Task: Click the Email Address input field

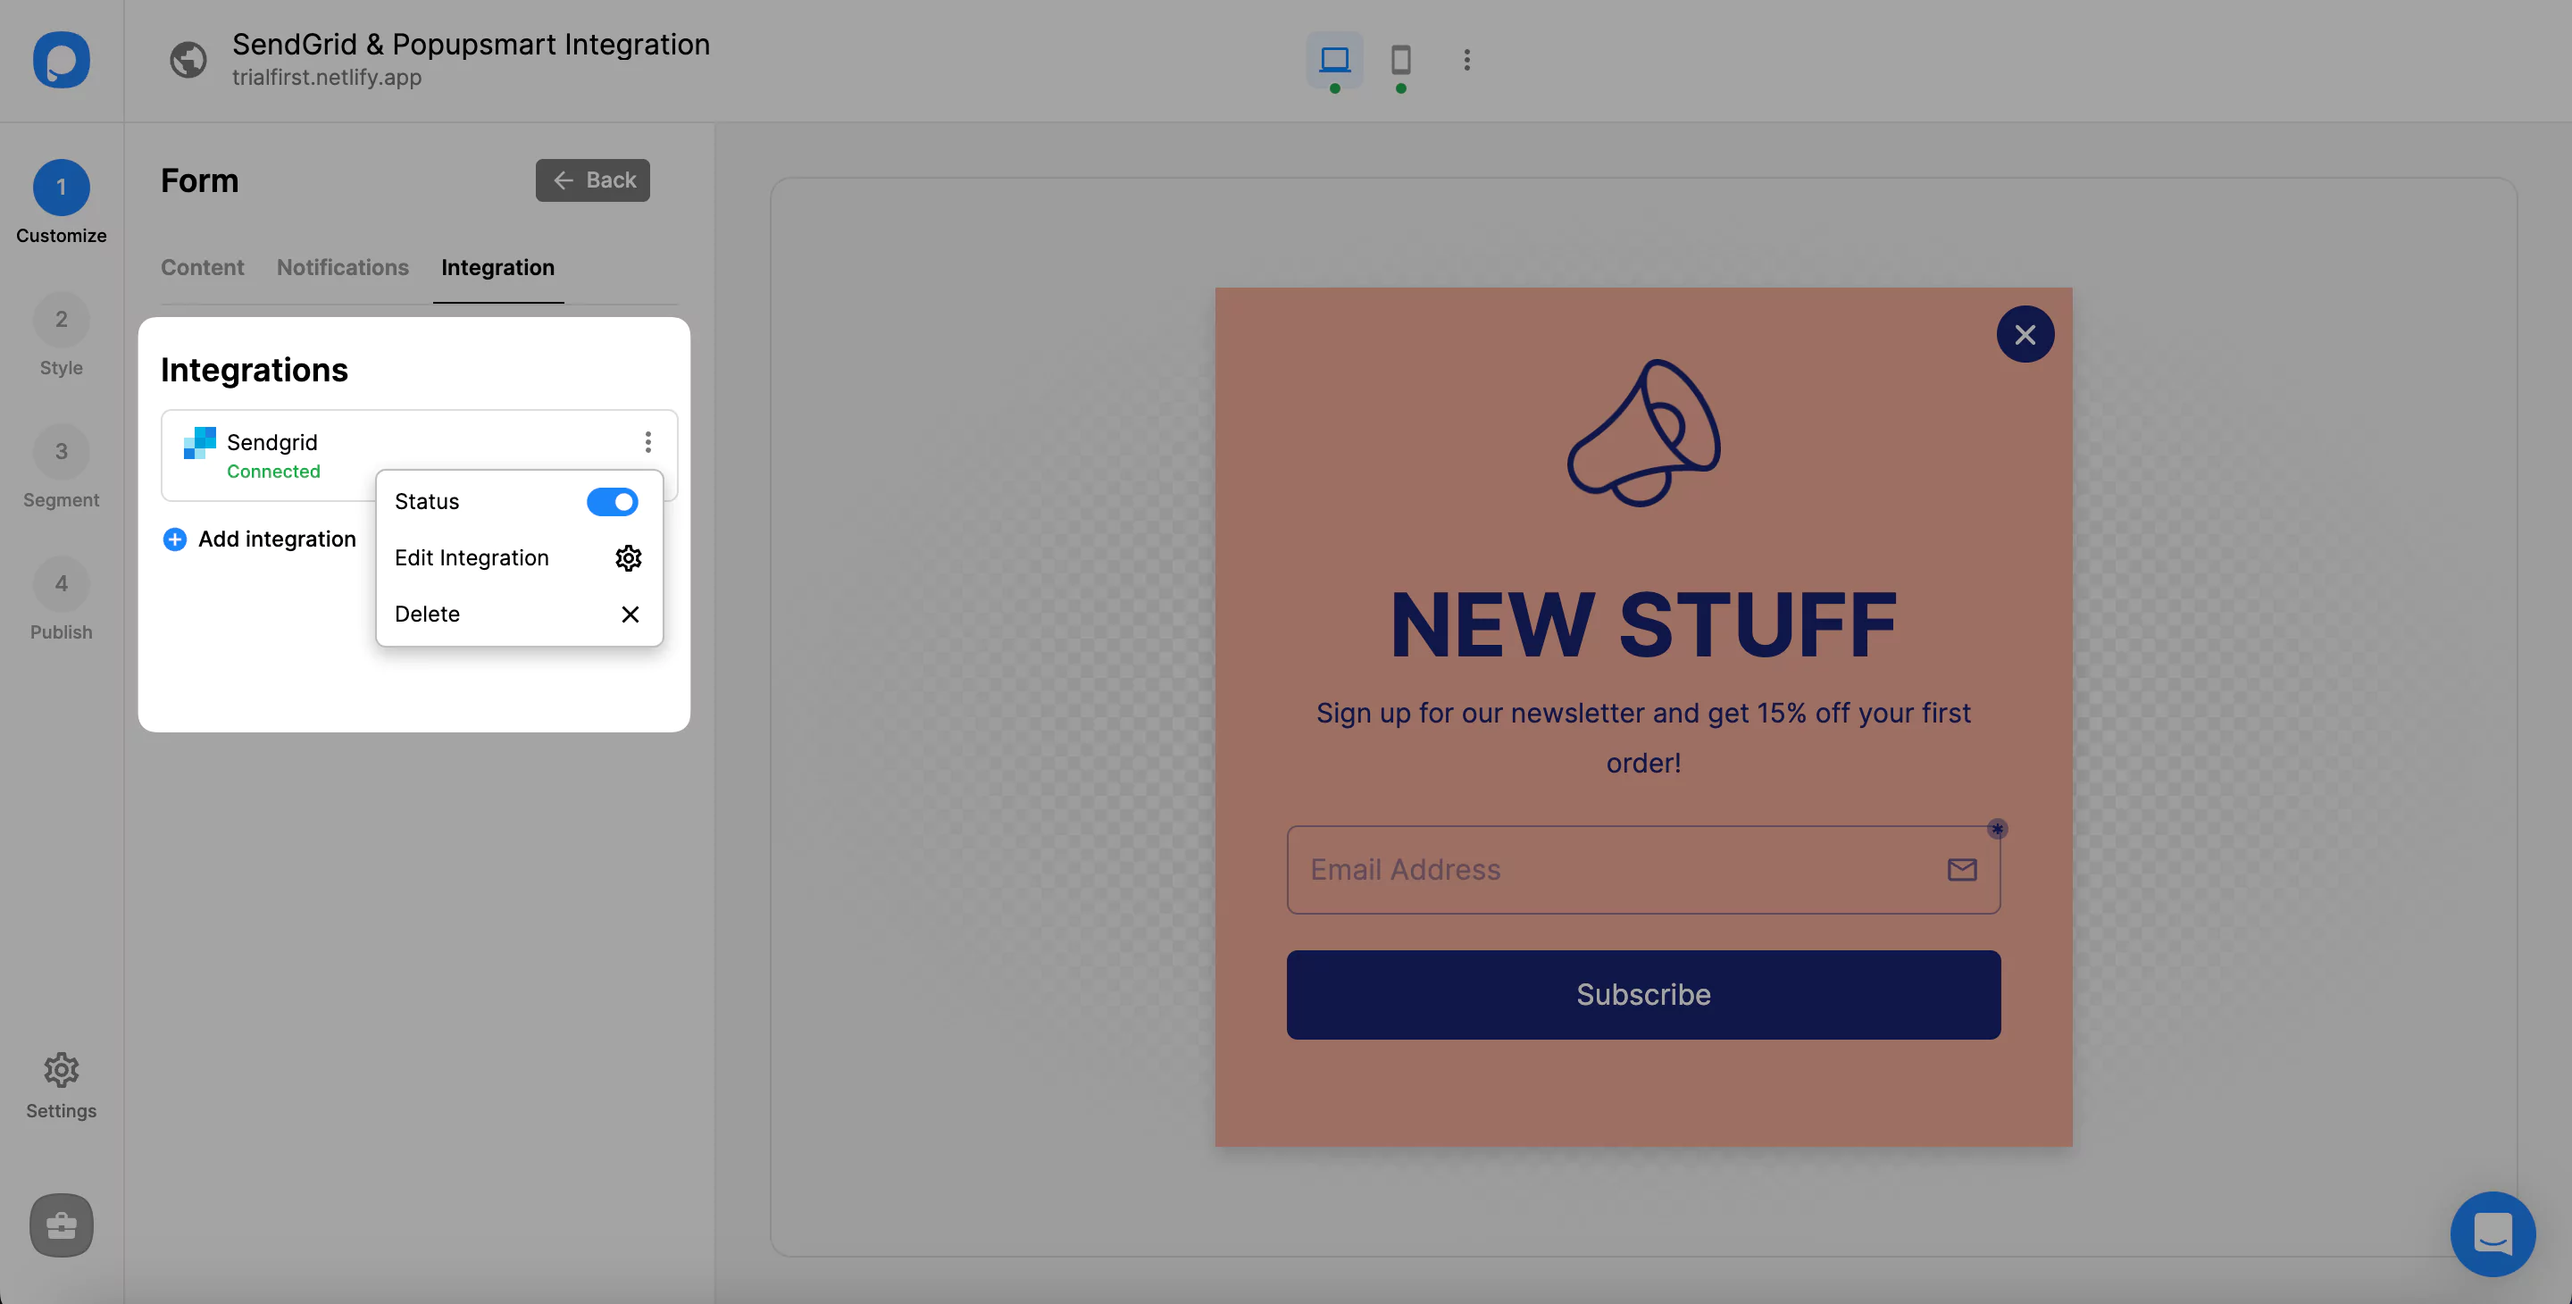Action: 1642,868
